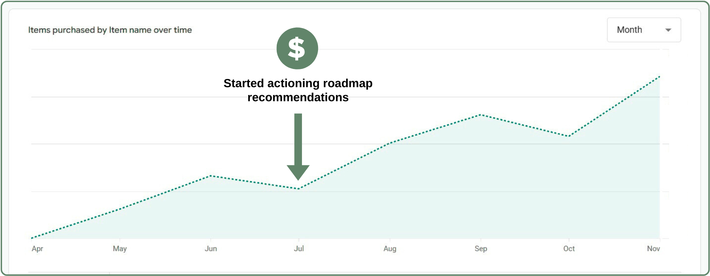Click the Oct dip on the trend line
Screen dimensions: 710x276
(x=569, y=136)
